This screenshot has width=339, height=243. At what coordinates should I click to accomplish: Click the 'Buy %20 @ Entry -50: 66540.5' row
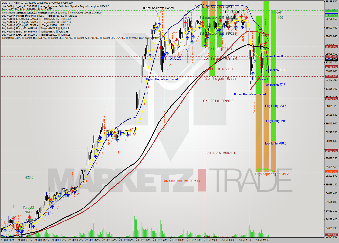click(x=35, y=31)
